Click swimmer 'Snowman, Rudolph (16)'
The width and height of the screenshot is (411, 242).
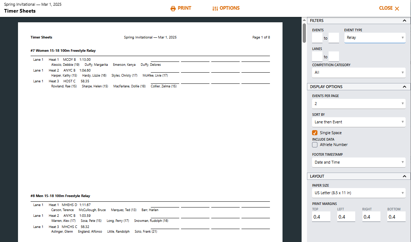point(151,221)
